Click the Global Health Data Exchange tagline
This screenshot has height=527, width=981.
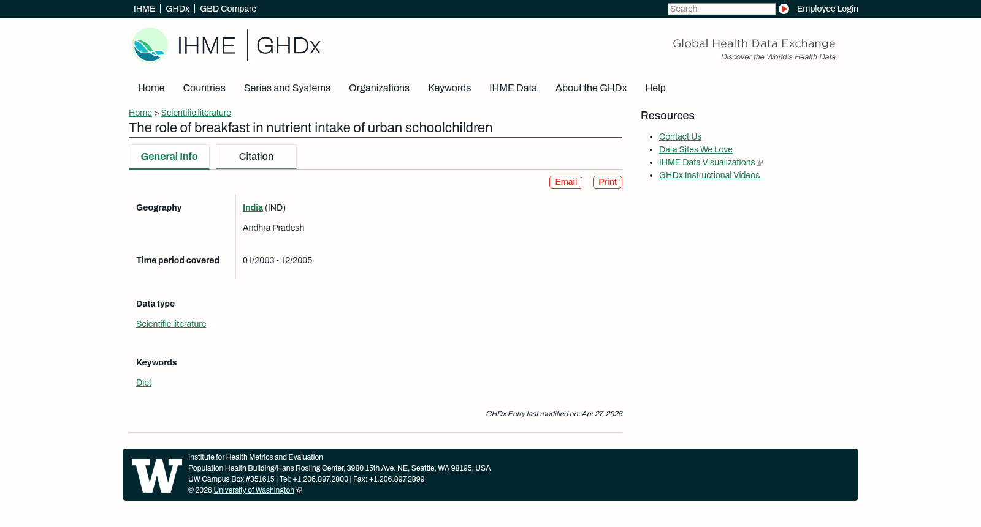[754, 43]
